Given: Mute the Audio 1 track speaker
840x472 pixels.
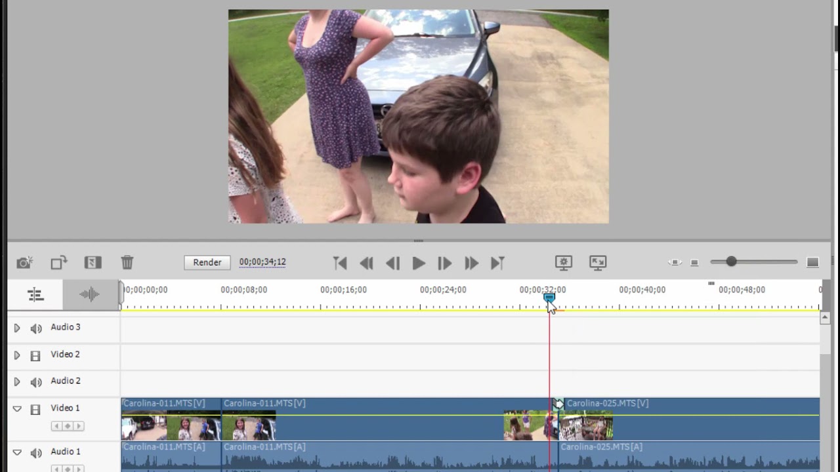Looking at the screenshot, I should [36, 452].
